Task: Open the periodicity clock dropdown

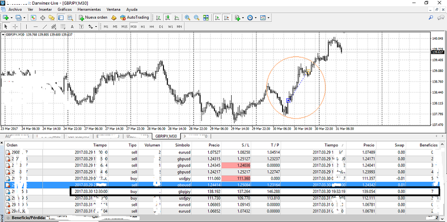Action: point(256,18)
